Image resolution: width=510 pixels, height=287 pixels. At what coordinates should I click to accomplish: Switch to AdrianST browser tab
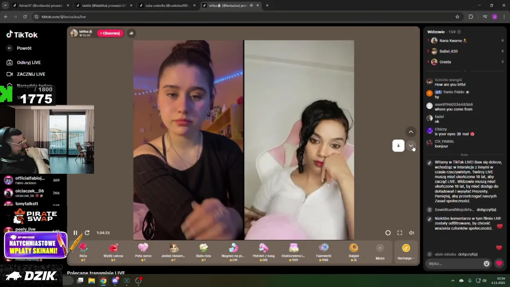click(x=40, y=6)
